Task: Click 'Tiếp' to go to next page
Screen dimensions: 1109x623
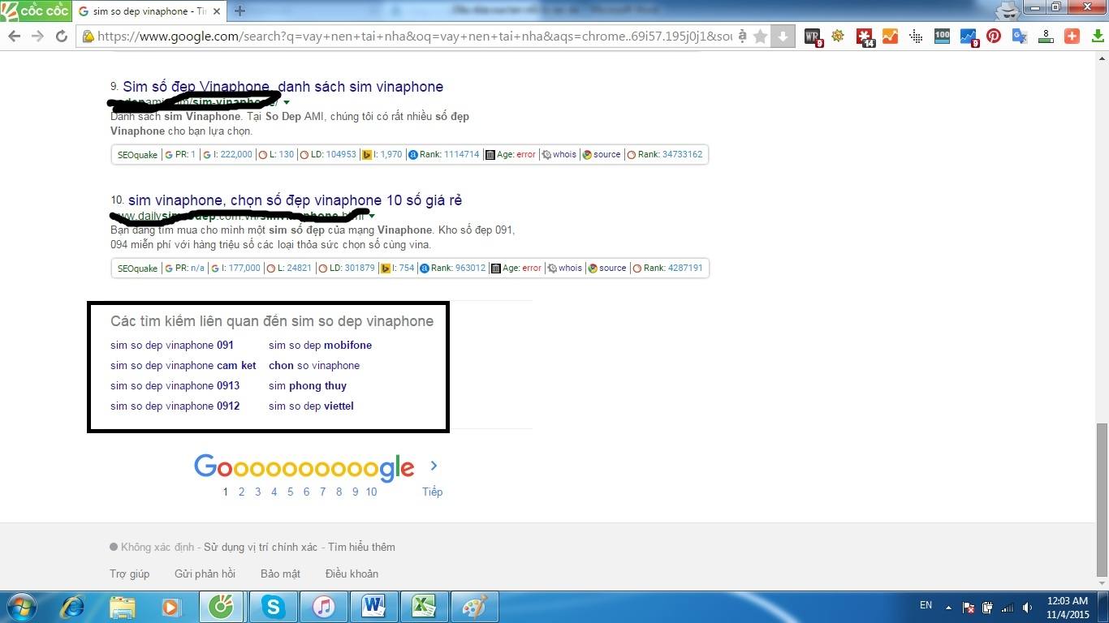Action: coord(432,492)
